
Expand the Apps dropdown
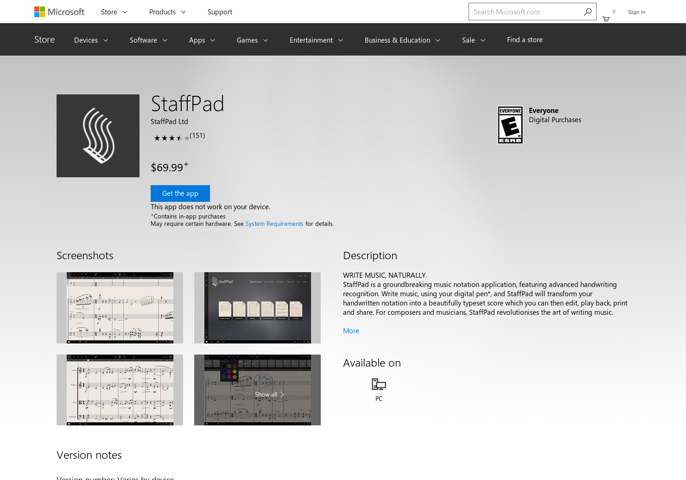coord(202,40)
